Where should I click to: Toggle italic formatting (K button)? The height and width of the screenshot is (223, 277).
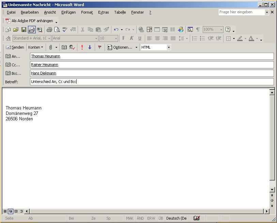(132, 38)
